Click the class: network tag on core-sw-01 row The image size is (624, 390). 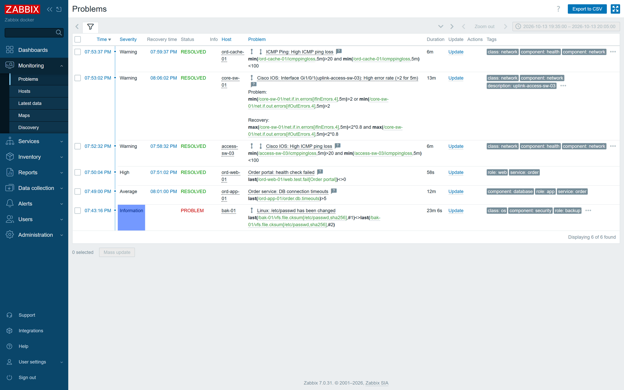point(502,78)
